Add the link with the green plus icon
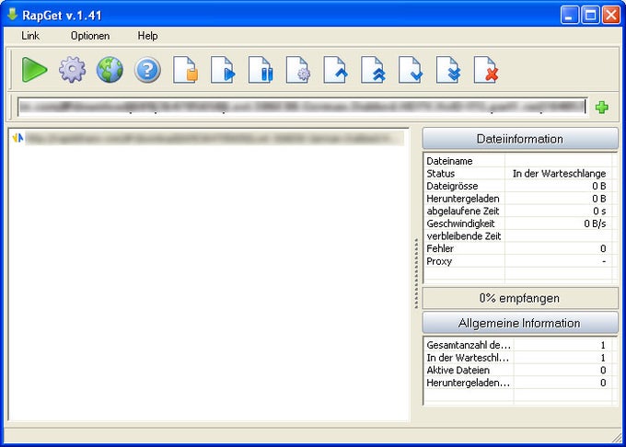Viewport: 626px width, 447px height. (602, 108)
